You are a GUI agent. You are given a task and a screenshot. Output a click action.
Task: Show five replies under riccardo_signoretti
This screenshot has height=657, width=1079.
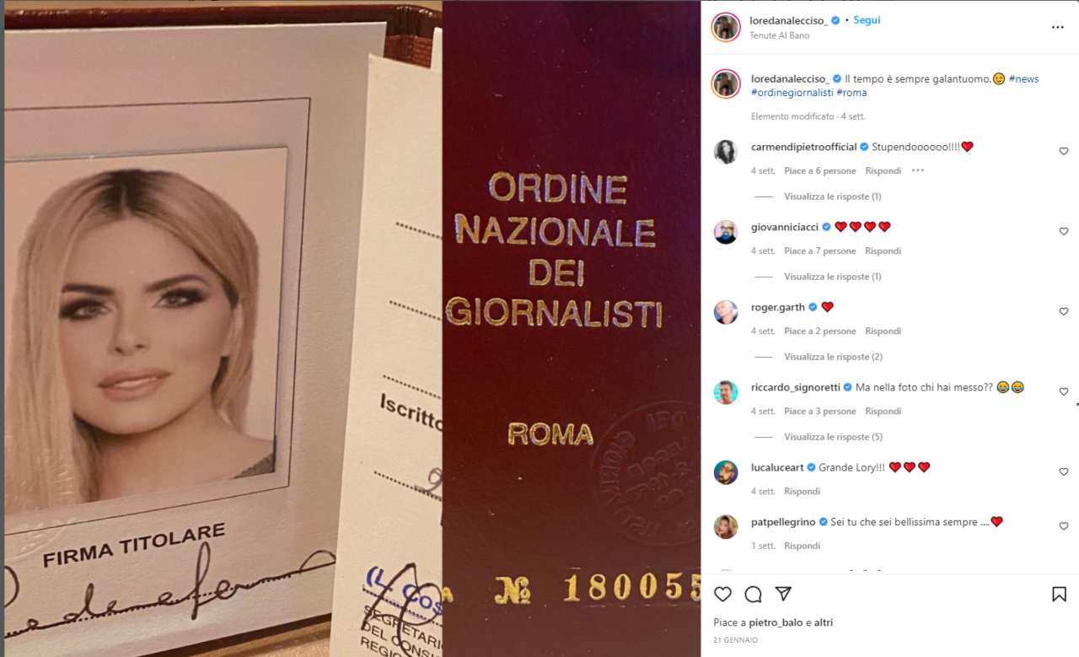coord(833,437)
